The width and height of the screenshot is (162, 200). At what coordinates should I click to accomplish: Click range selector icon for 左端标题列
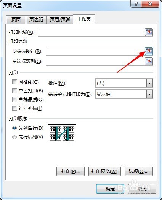click(149, 61)
